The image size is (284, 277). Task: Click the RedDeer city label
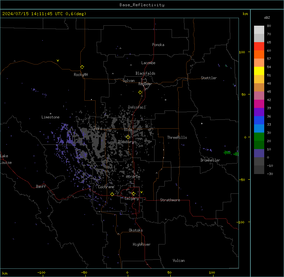tap(145, 84)
